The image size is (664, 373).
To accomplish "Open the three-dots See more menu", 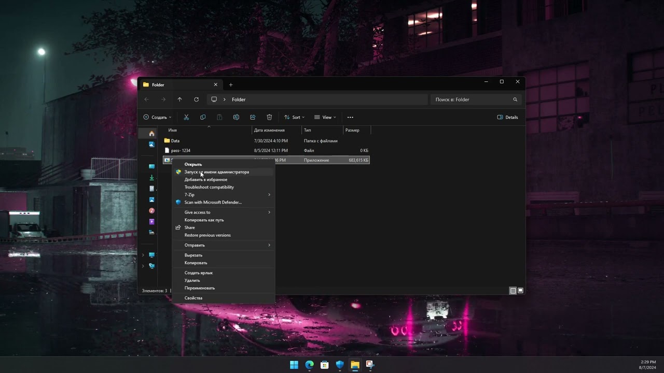I will click(350, 117).
